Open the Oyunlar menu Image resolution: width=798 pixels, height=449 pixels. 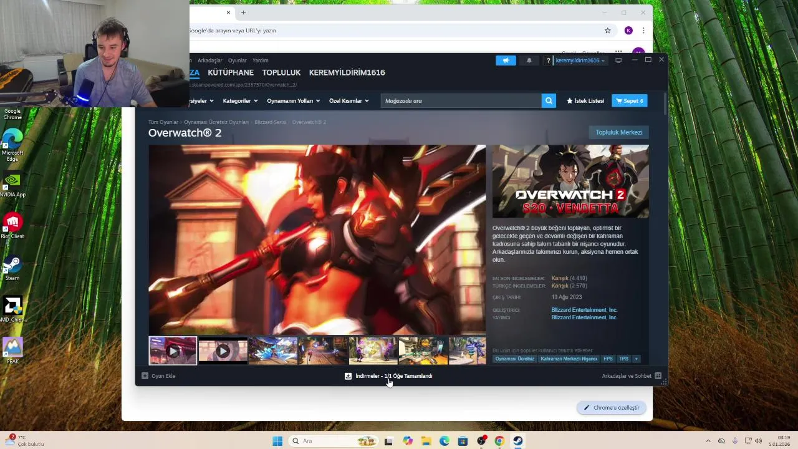coord(237,60)
